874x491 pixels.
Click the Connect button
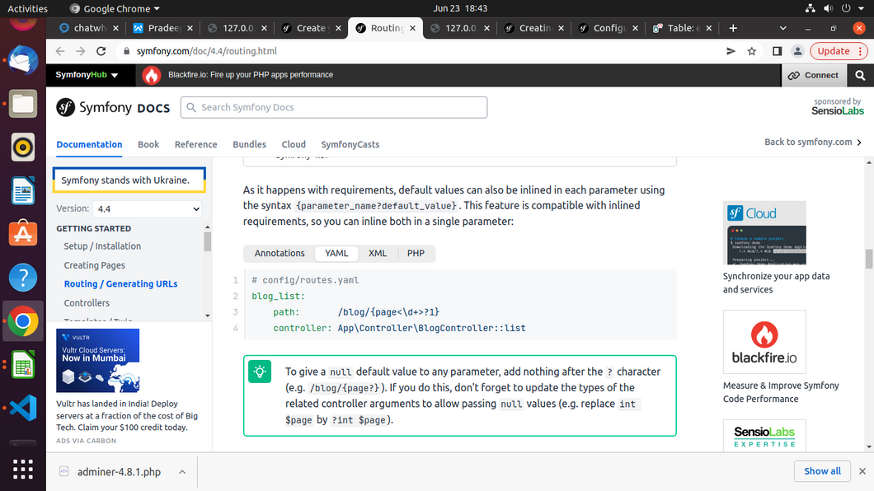[813, 75]
